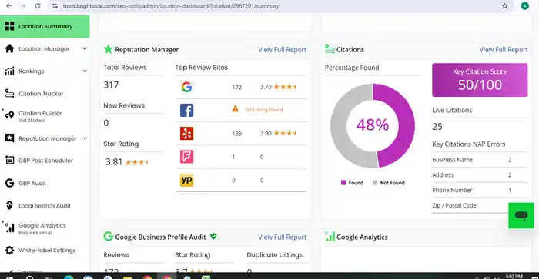
Task: Click the GBP Post Scheduler icon
Action: click(9, 161)
